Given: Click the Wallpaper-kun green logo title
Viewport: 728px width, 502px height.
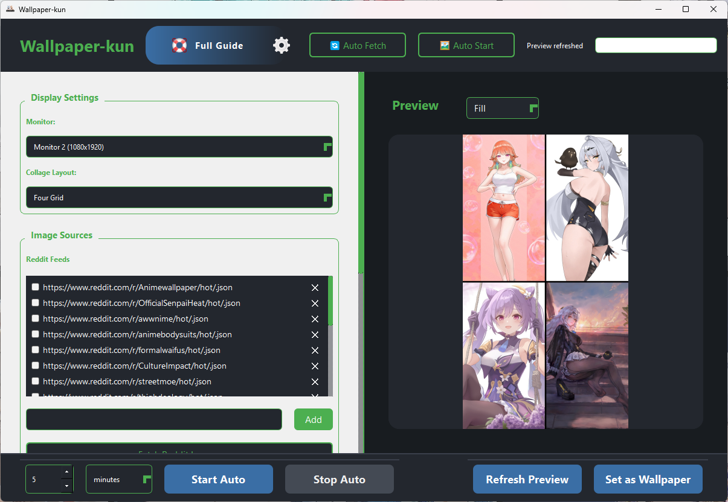Looking at the screenshot, I should coord(77,46).
